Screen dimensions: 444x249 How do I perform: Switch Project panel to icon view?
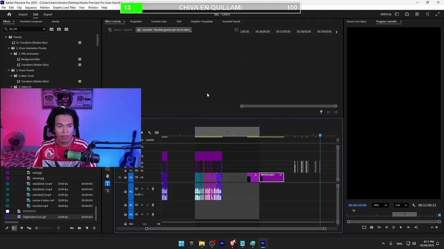[22, 228]
